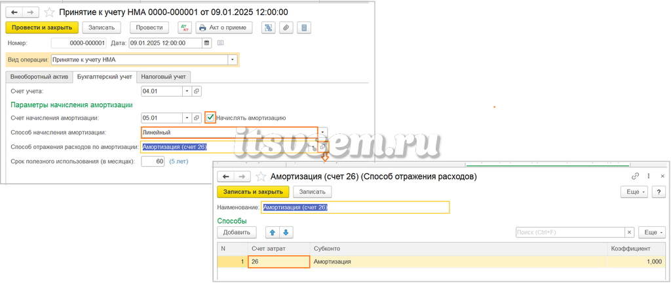Screen dimensions: 671x283
Task: Click the Коэффициент column header
Action: (637, 249)
